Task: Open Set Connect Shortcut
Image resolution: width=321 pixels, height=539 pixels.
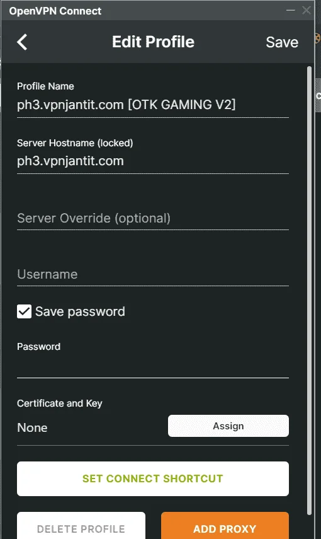Action: 153,478
